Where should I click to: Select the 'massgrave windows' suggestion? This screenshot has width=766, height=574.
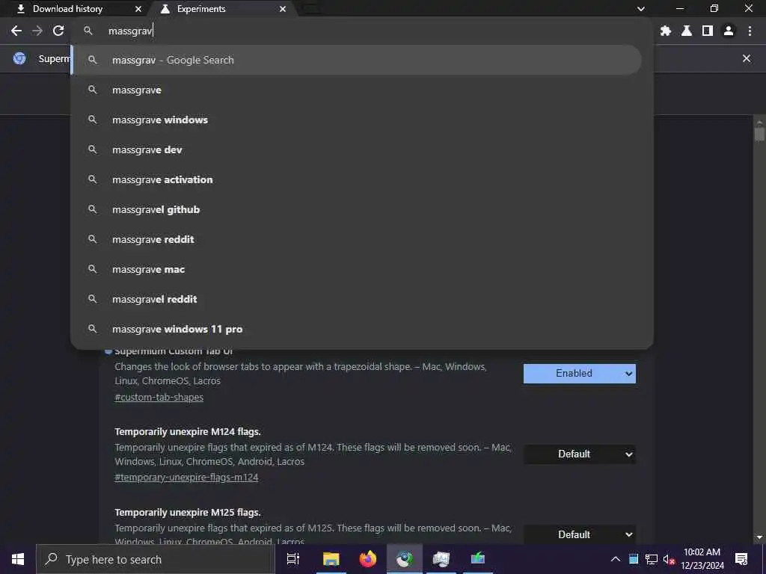[357, 120]
